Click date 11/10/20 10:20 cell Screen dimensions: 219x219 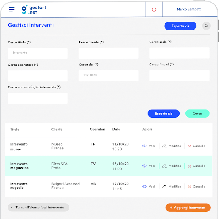(120, 147)
